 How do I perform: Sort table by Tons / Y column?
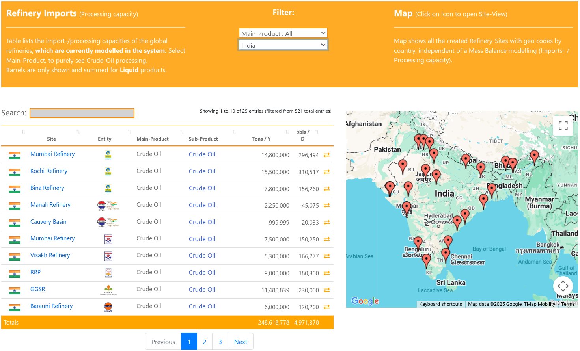pyautogui.click(x=261, y=139)
